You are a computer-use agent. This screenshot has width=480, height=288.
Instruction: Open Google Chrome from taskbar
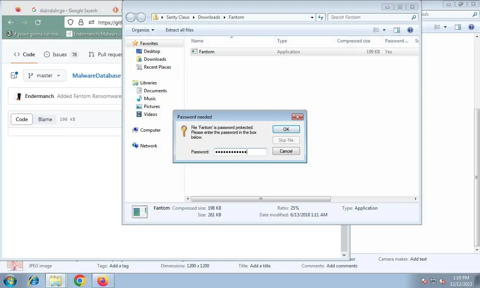79,280
